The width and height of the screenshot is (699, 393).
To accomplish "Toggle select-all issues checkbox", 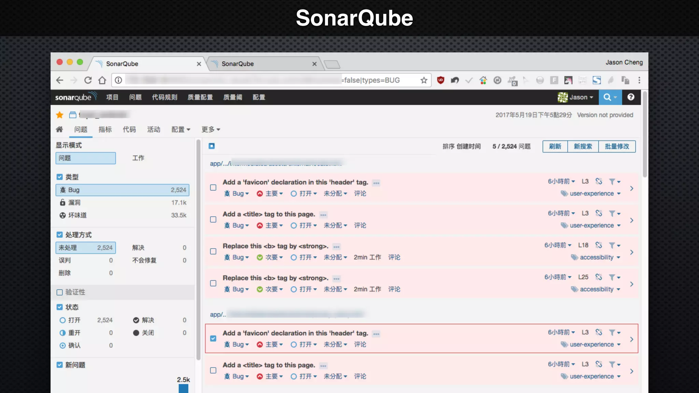I will pyautogui.click(x=212, y=146).
